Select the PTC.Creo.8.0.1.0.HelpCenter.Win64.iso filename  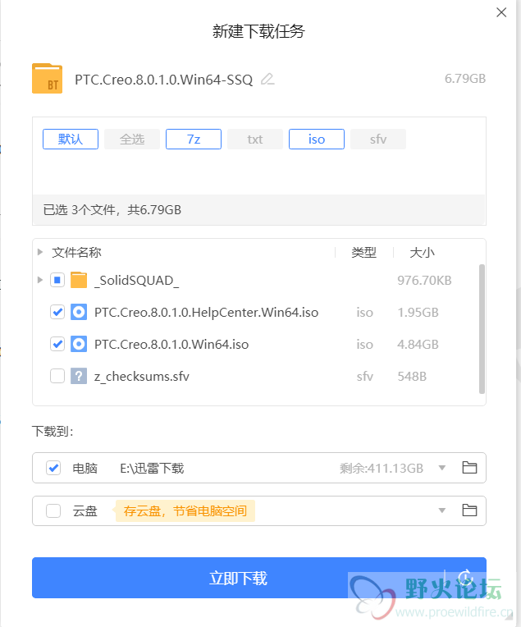tap(206, 313)
